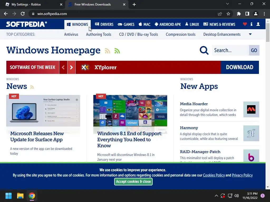Click the GO search button
Viewport: 270px width, 202px height.
(x=254, y=50)
